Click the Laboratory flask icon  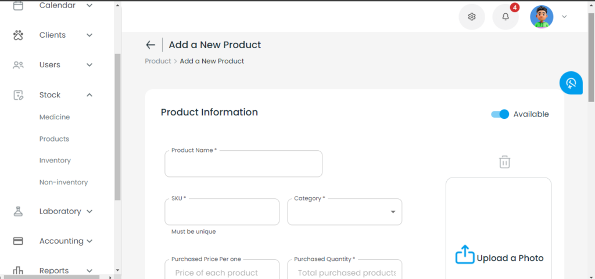[x=18, y=211]
